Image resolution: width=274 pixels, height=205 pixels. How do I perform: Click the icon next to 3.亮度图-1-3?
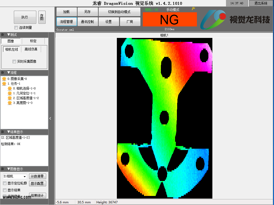10,103
